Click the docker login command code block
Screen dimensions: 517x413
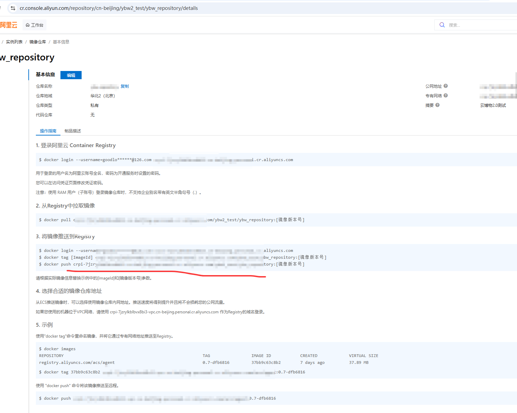[276, 160]
